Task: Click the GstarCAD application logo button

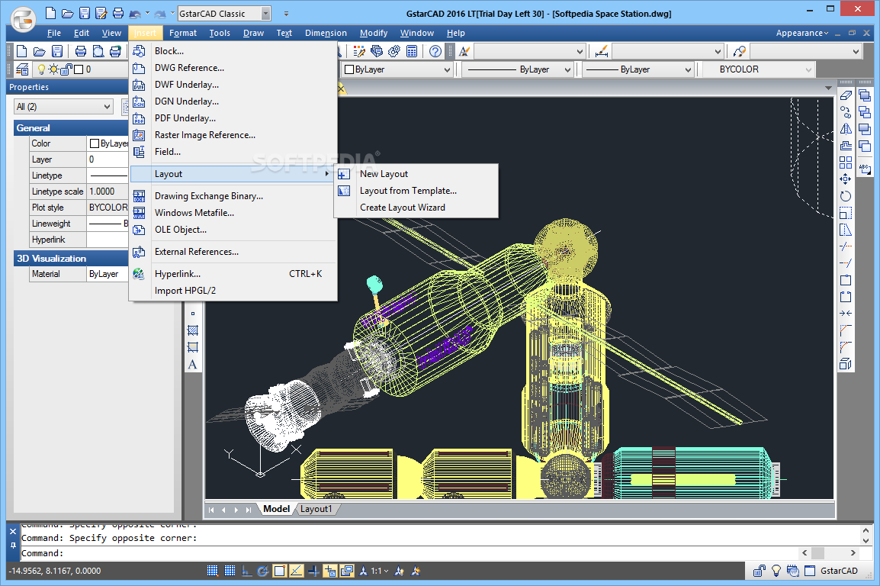Action: 23,20
